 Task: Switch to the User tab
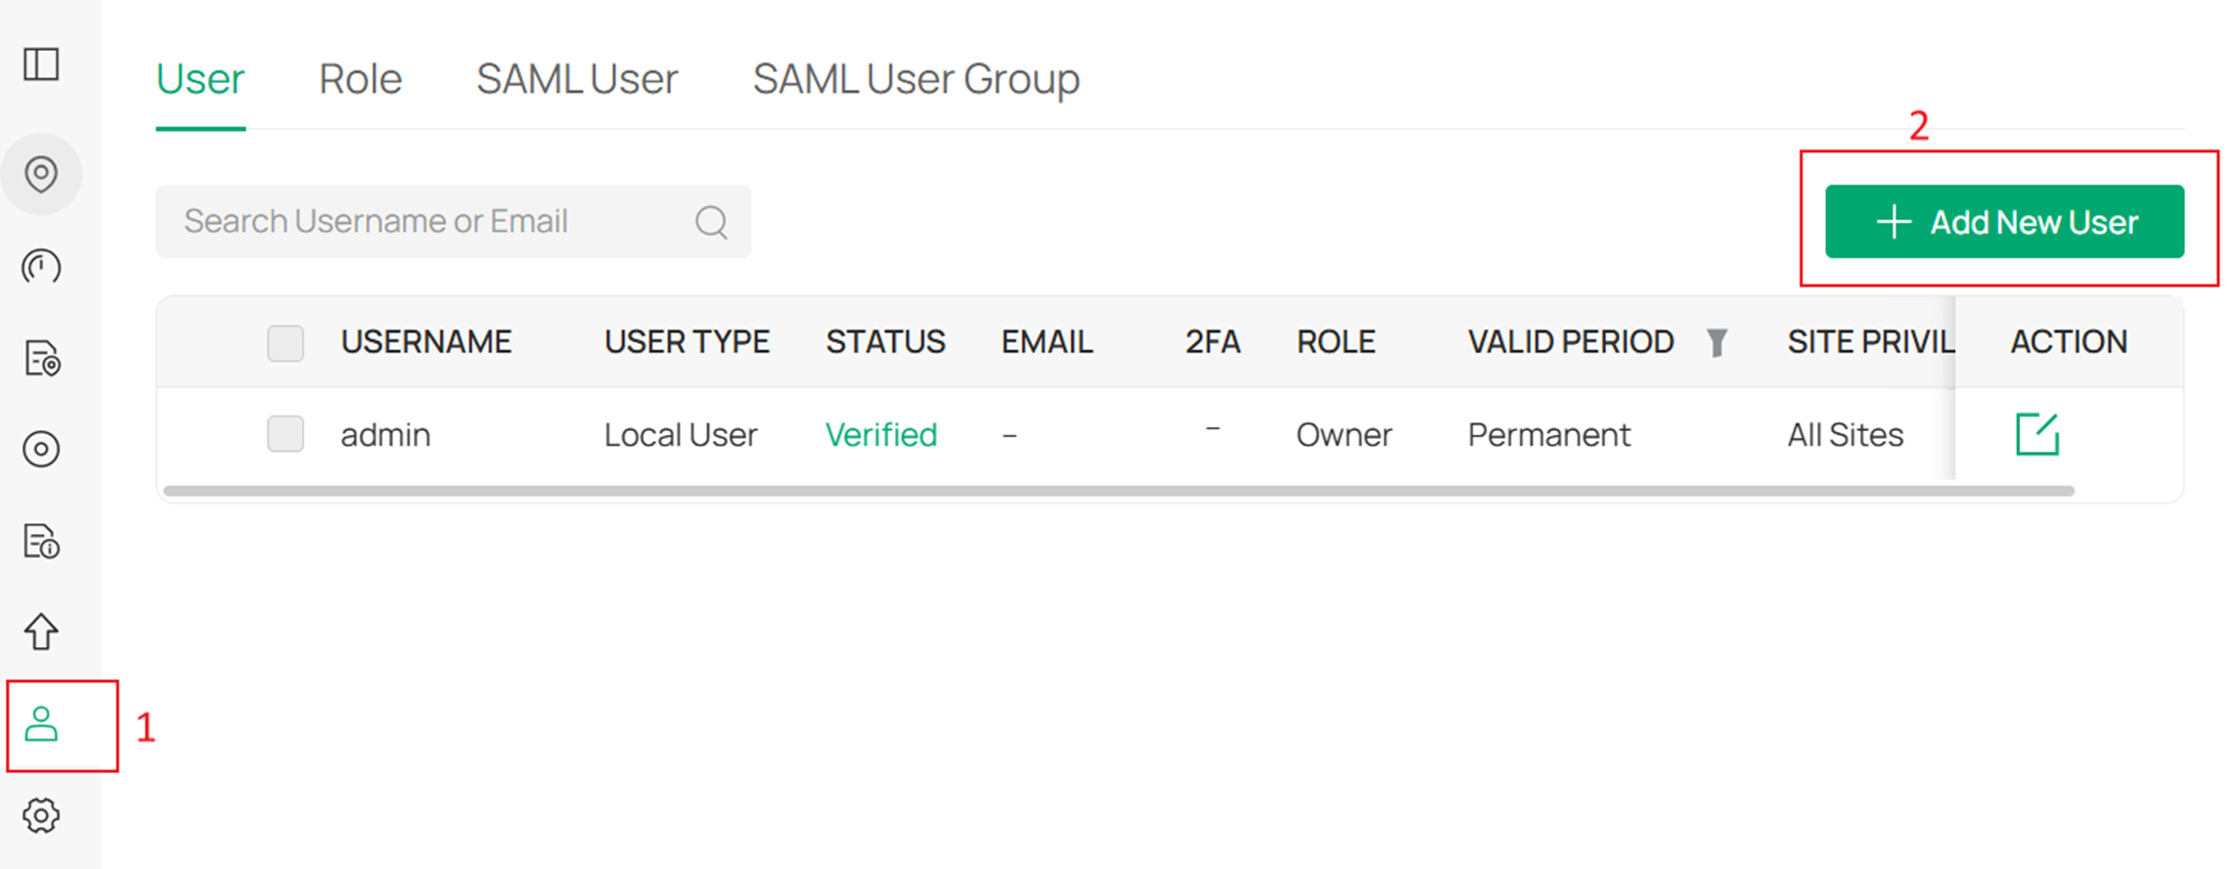pos(200,78)
